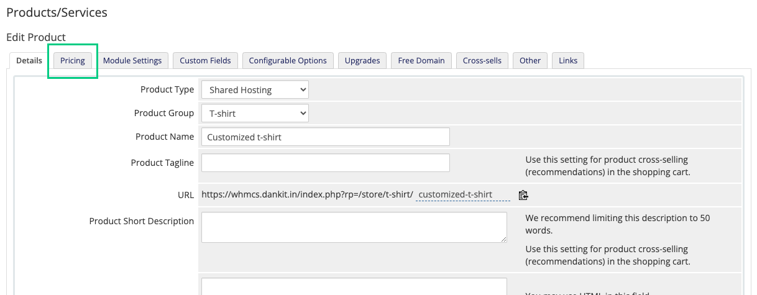Click the Product Short Description textarea

tap(354, 227)
